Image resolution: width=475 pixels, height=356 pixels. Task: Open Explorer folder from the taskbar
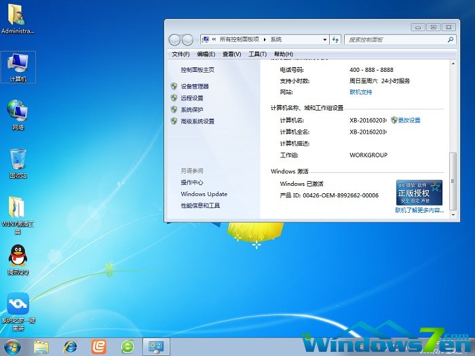coord(41,347)
